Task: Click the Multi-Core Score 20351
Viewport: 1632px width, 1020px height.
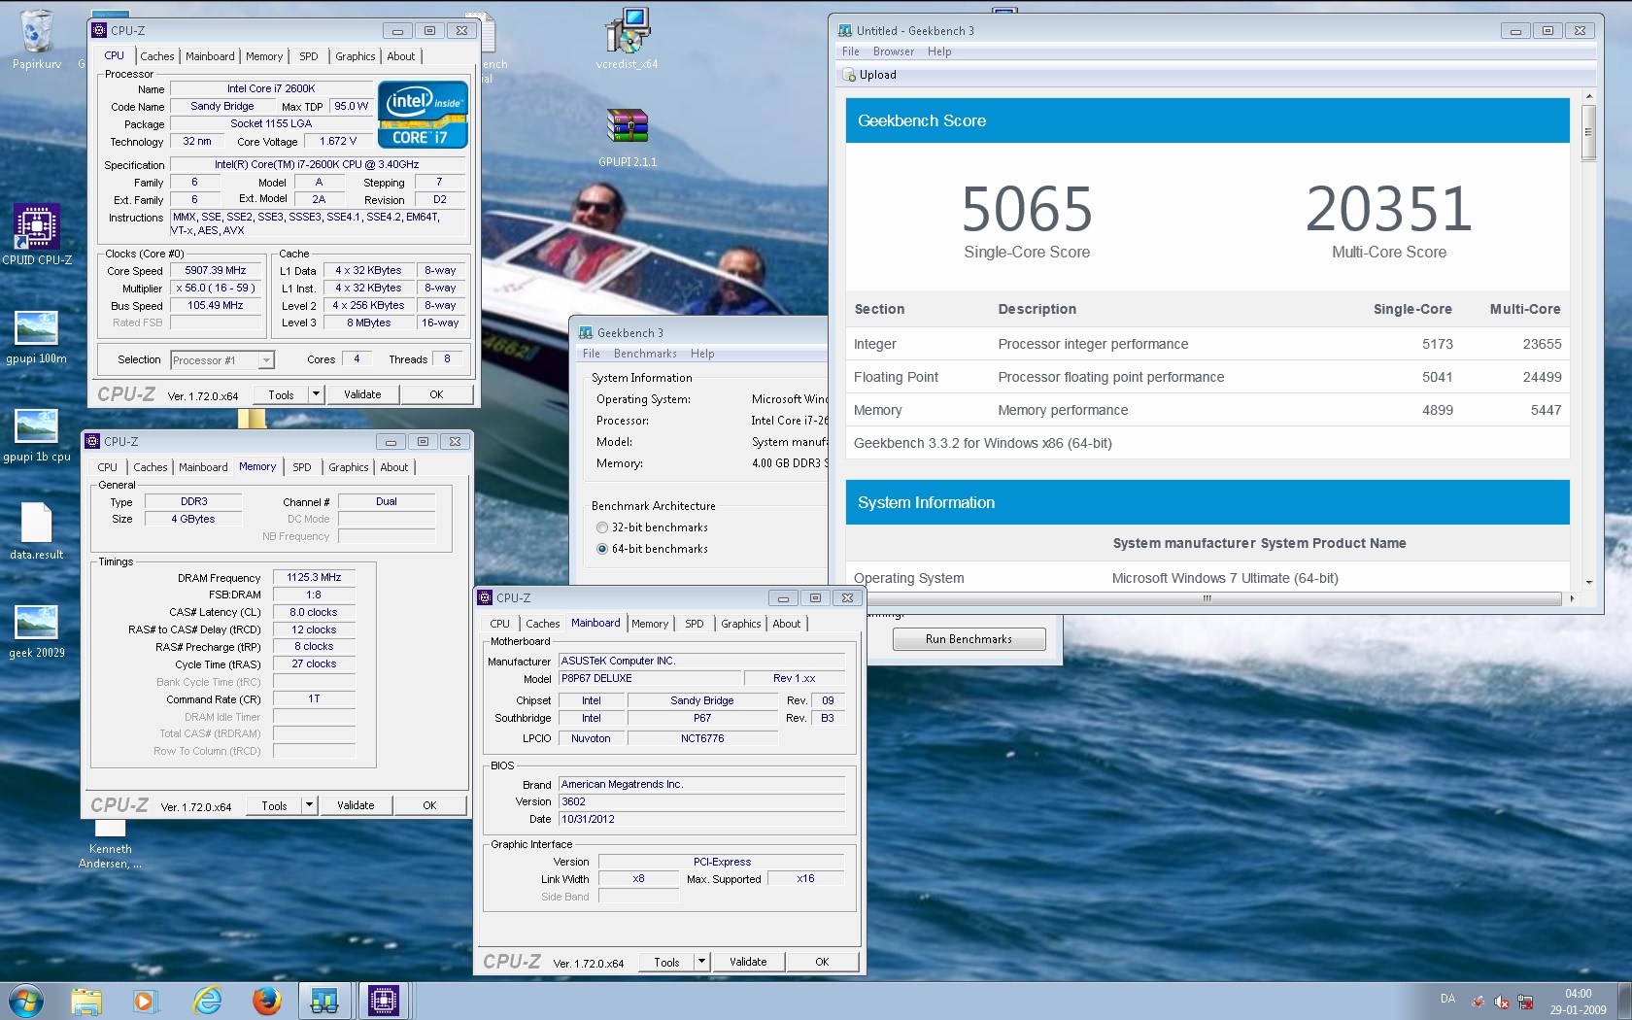Action: tap(1389, 209)
